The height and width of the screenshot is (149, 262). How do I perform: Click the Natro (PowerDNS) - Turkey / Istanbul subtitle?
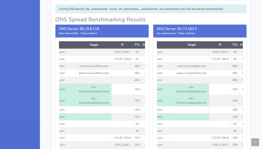pyautogui.click(x=78, y=33)
